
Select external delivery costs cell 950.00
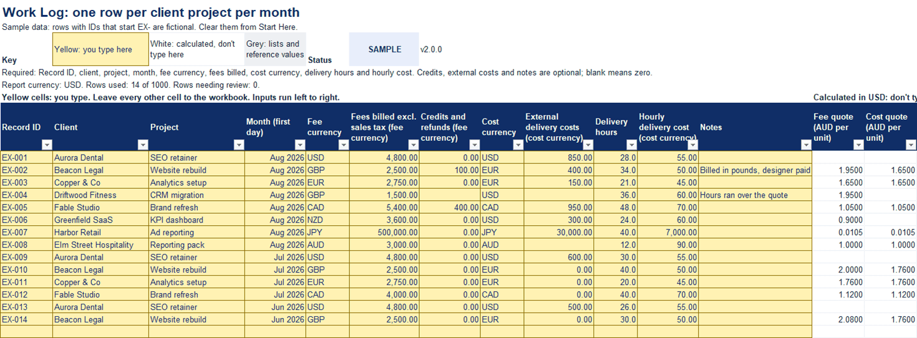pyautogui.click(x=559, y=208)
